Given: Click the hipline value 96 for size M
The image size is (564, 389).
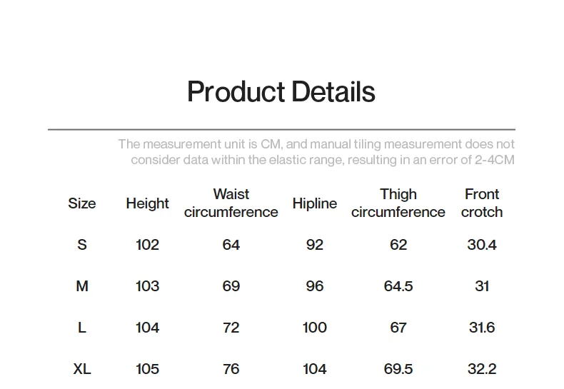Looking at the screenshot, I should 315,286.
